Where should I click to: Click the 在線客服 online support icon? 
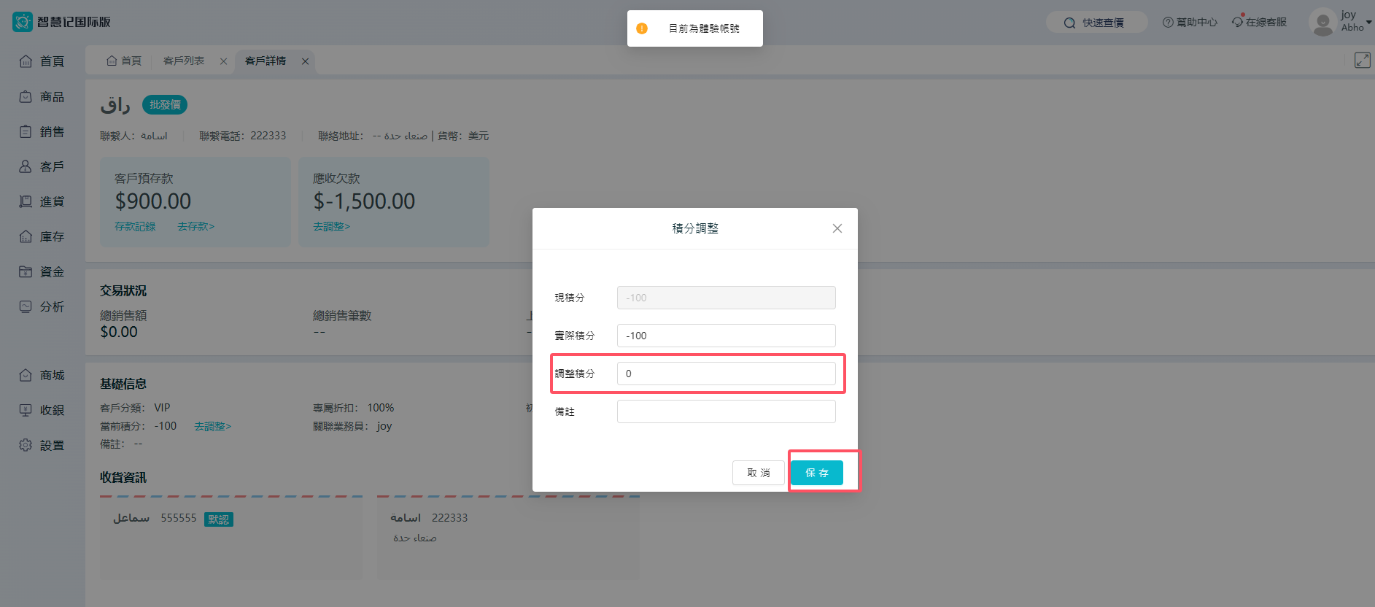(x=1238, y=22)
